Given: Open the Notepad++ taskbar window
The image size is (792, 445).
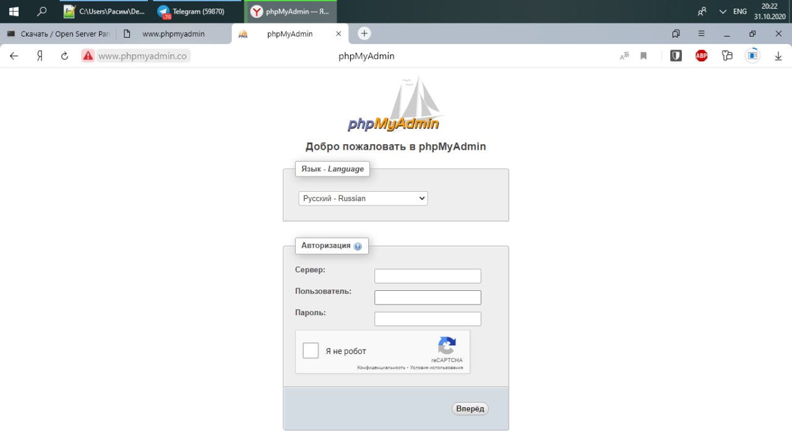Looking at the screenshot, I should point(105,11).
